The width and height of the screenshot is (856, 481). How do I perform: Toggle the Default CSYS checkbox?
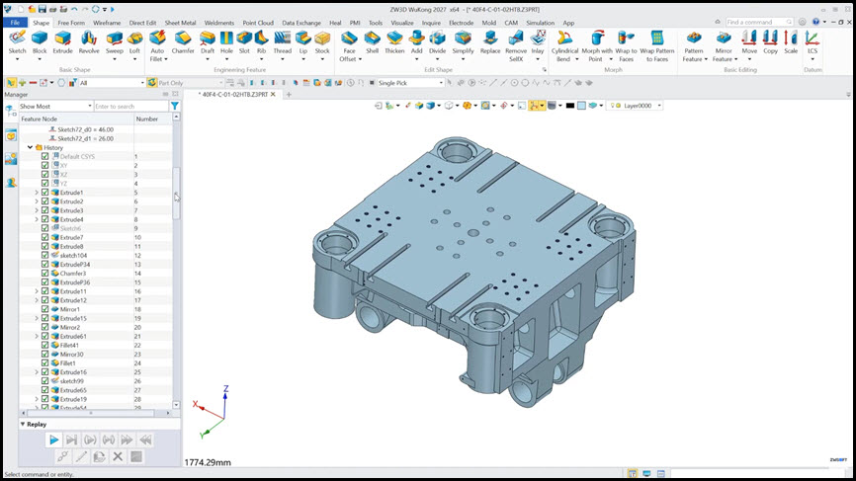[44, 156]
